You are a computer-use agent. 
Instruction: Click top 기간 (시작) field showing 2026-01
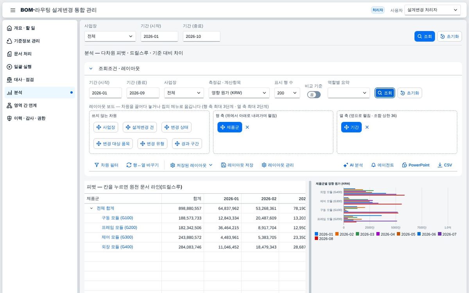[159, 36]
